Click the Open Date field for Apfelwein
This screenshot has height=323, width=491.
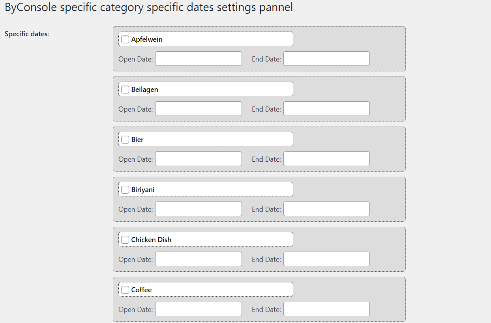pos(198,58)
